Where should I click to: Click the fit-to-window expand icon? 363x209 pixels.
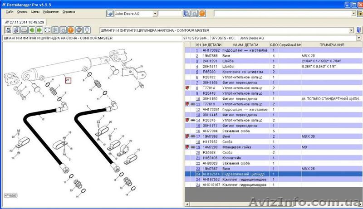coord(47,30)
